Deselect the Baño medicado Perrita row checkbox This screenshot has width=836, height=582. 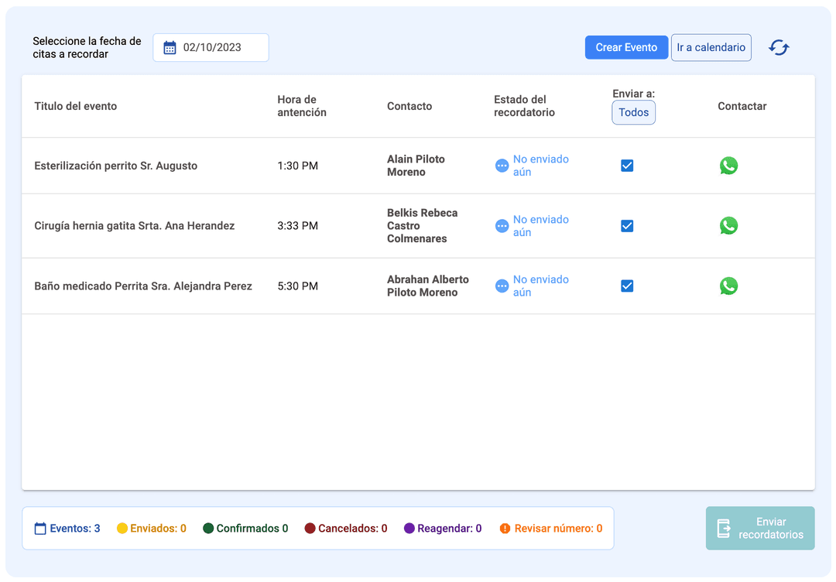coord(627,286)
